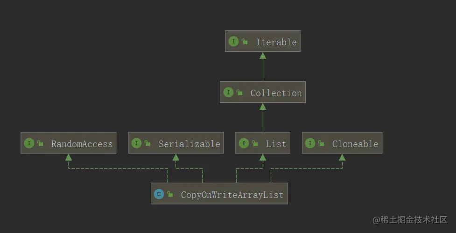Screen dimensions: 456x233
Task: Click the lock icon on the CopyOnWriteArrayList node
Action: 170,195
